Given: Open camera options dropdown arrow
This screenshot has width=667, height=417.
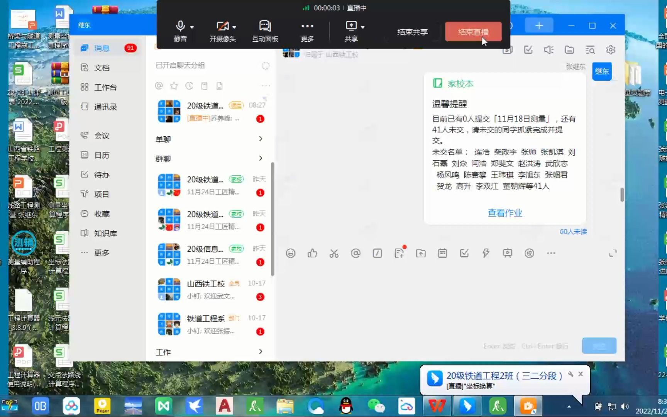Looking at the screenshot, I should pyautogui.click(x=234, y=27).
